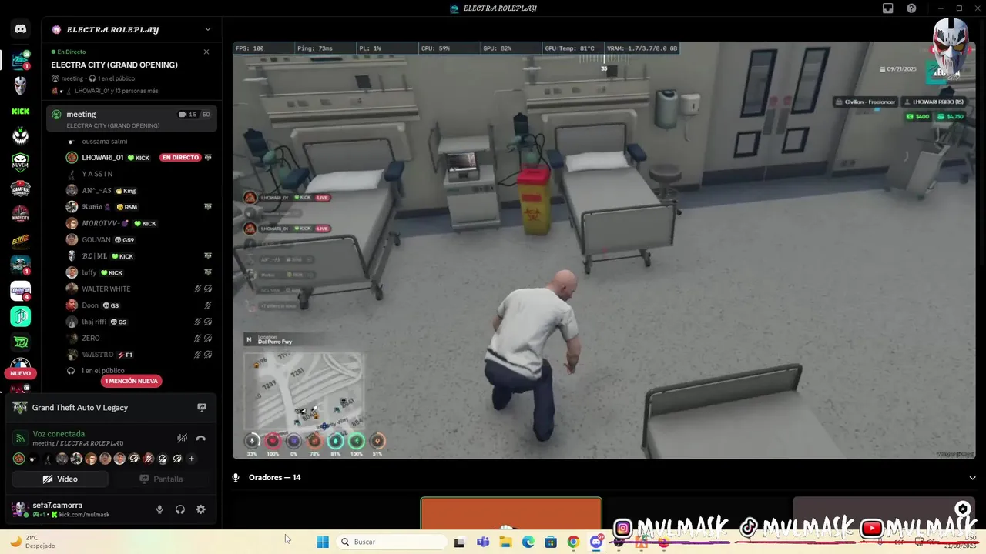Toggle headphones deafen in user panel
This screenshot has height=554, width=986.
180,509
